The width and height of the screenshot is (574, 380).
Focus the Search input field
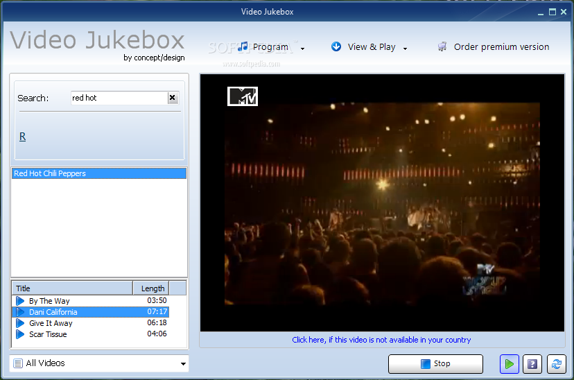[119, 98]
